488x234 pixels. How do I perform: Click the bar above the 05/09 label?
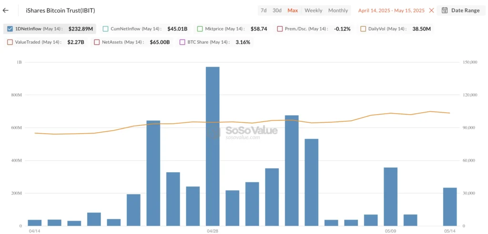click(390, 197)
